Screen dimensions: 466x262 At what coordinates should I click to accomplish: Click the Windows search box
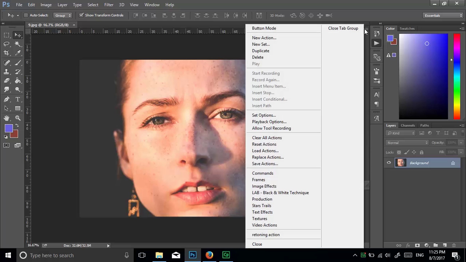point(73,255)
